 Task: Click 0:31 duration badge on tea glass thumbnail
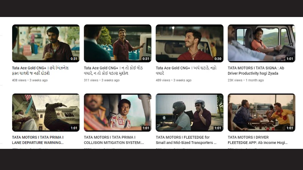pyautogui.click(x=74, y=59)
